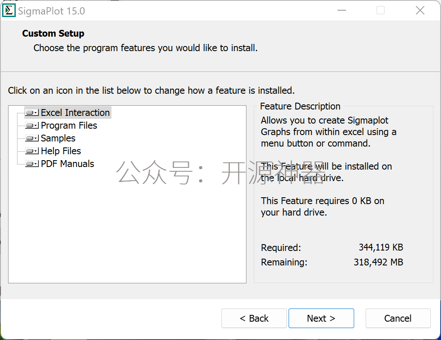Cancel the SigmaPlot setup
Viewport: 441px width, 340px height.
398,318
